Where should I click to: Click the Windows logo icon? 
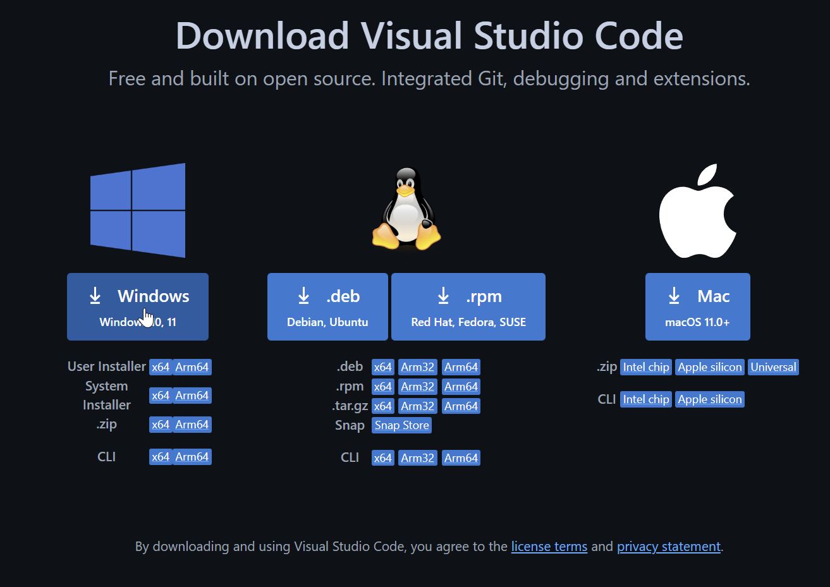(138, 210)
